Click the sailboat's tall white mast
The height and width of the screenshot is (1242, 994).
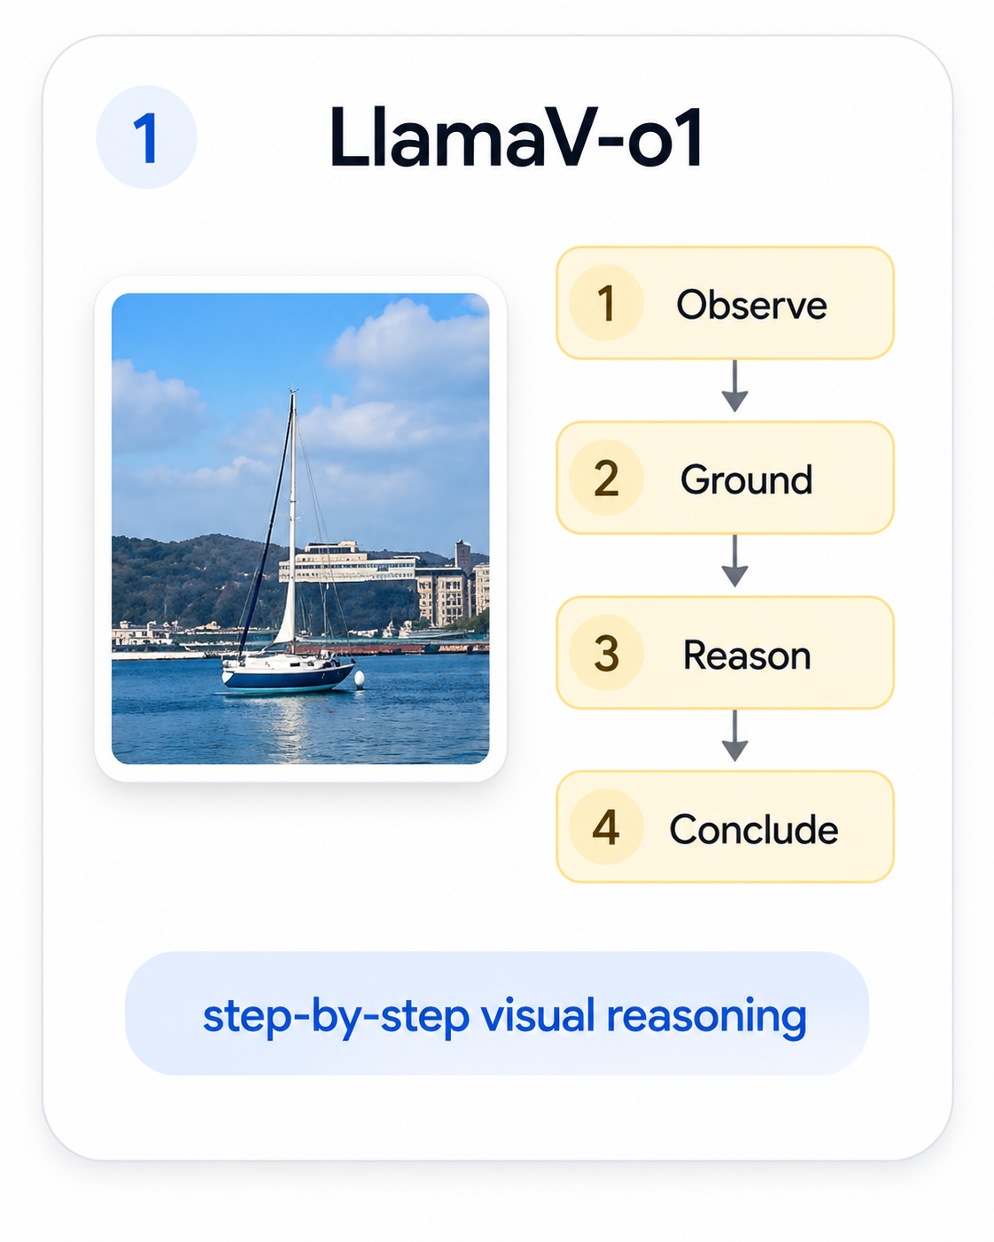click(292, 496)
